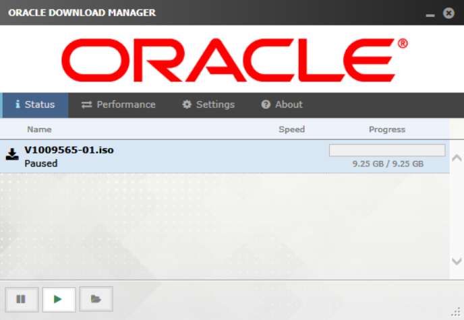The image size is (464, 320).
Task: Open the Settings tab
Action: pos(208,104)
